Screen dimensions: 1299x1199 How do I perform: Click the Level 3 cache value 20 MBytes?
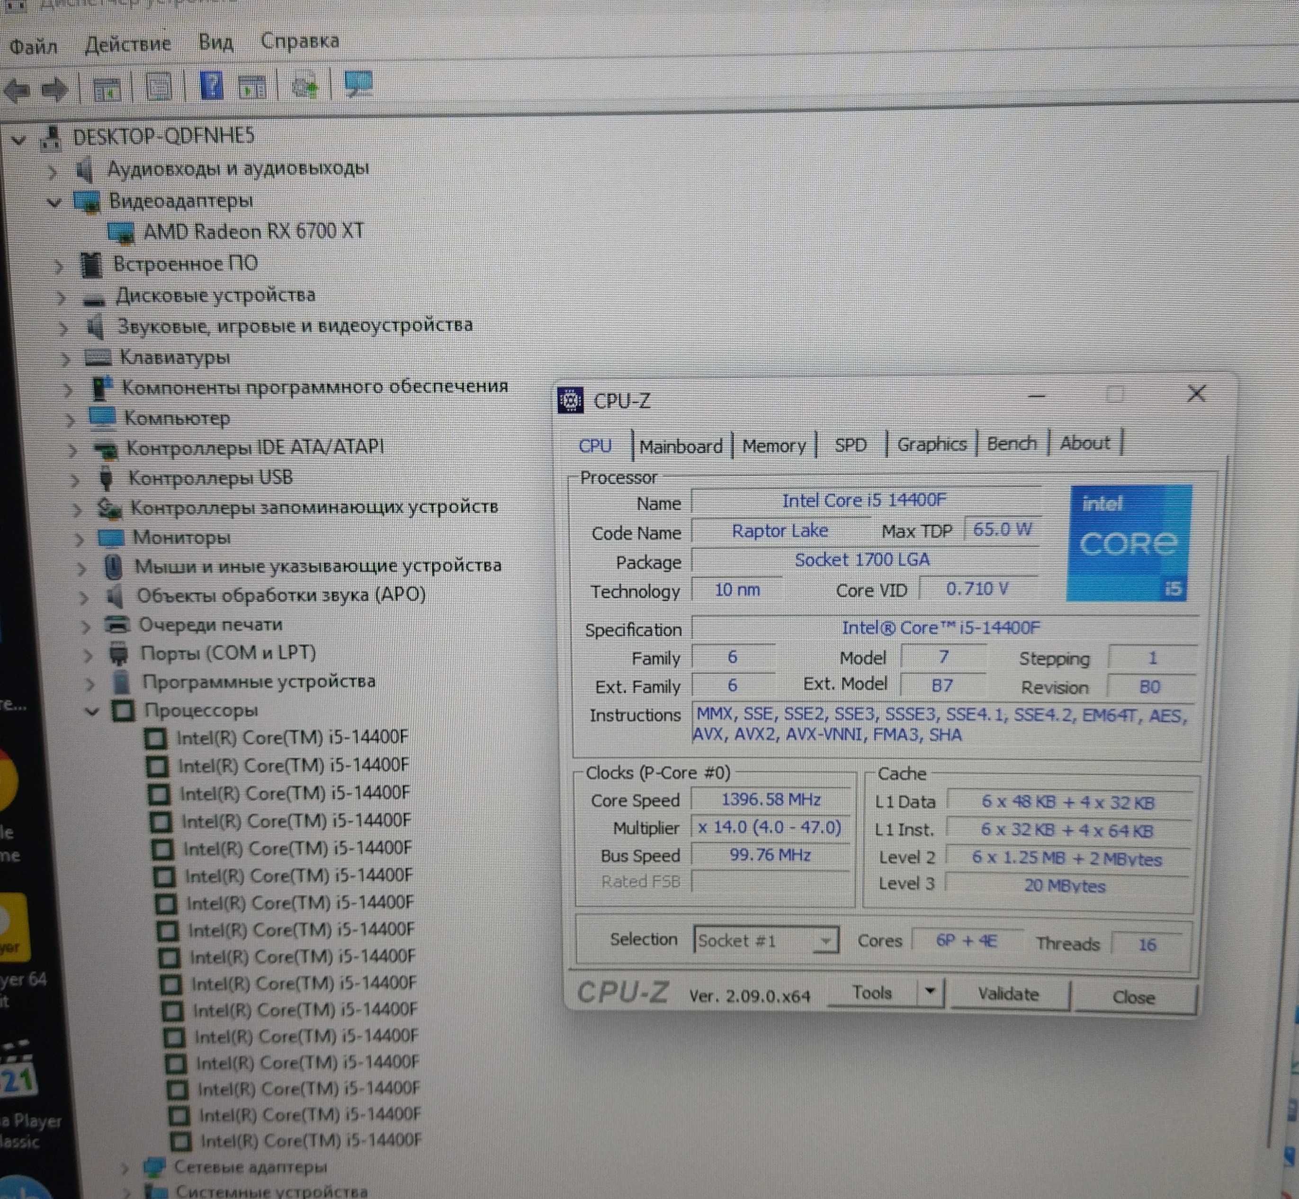pyautogui.click(x=1066, y=886)
